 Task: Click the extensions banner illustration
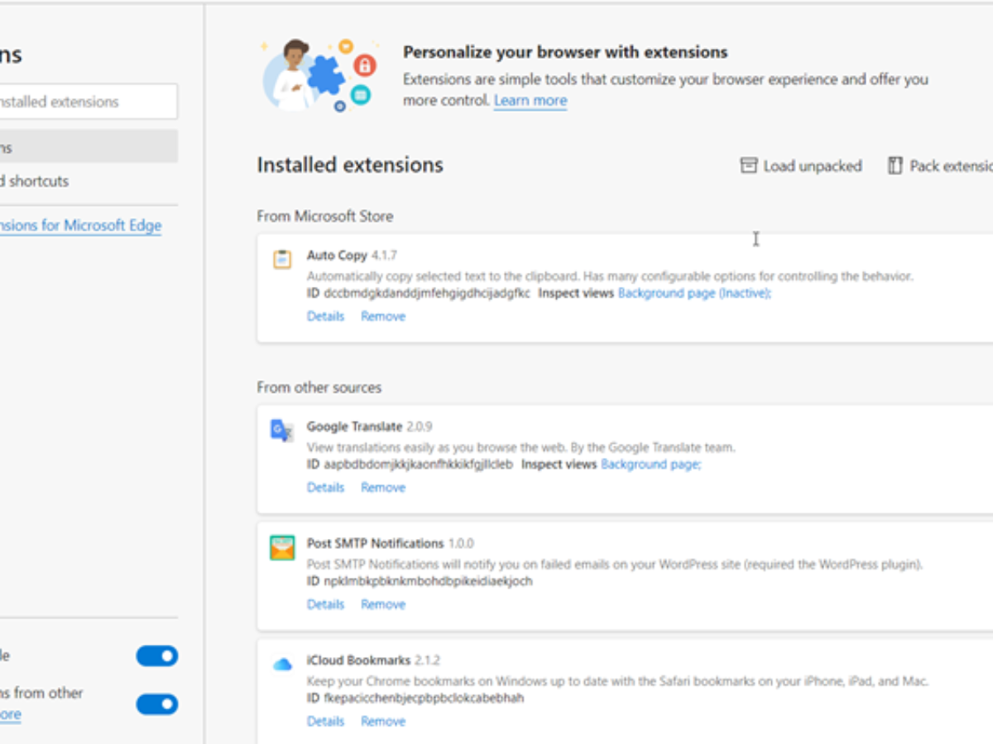click(x=319, y=76)
